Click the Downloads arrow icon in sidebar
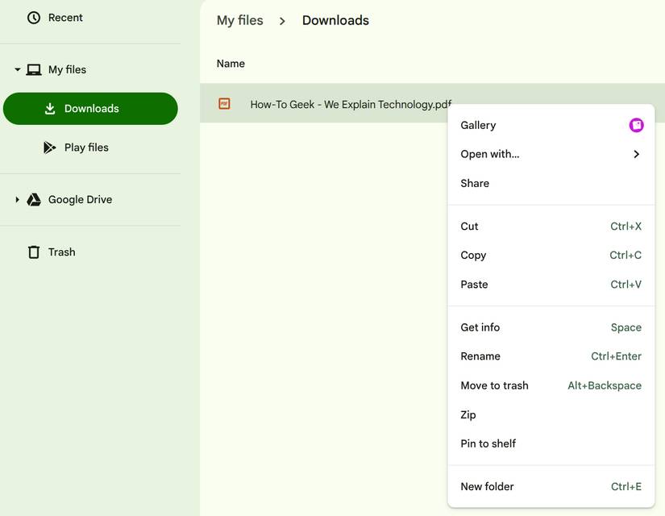665x516 pixels. tap(50, 109)
